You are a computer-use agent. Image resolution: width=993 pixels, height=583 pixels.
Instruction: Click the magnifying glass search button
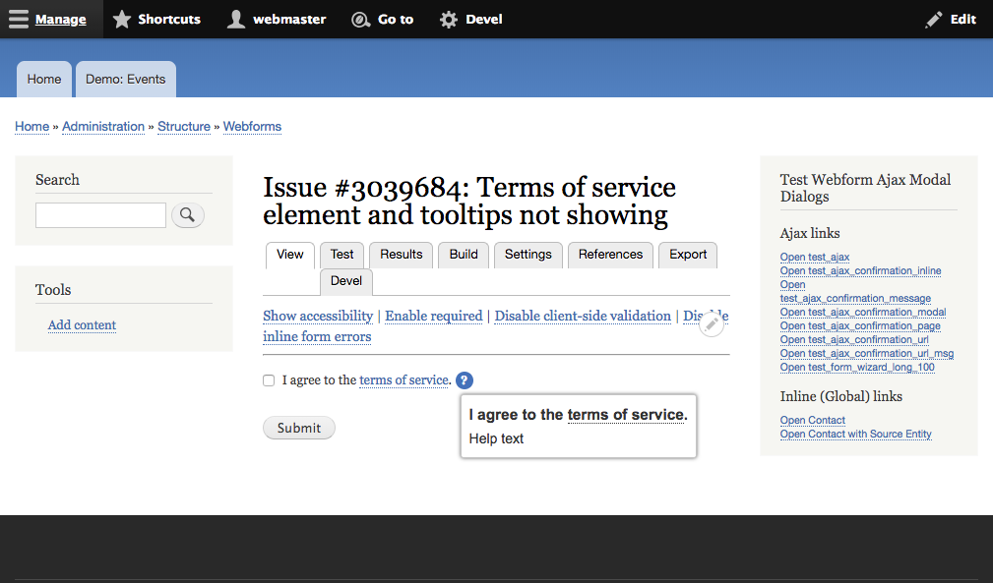click(x=187, y=215)
